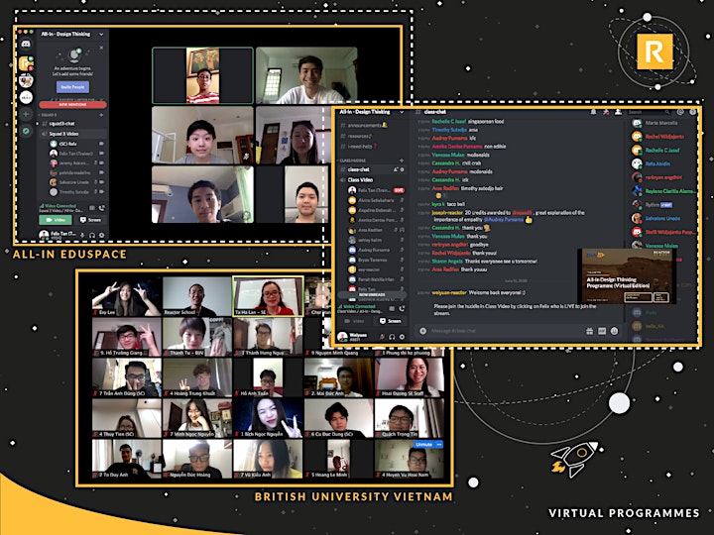Open the Help question-mark icon
Screen dimensions: 714x535
[x=692, y=112]
